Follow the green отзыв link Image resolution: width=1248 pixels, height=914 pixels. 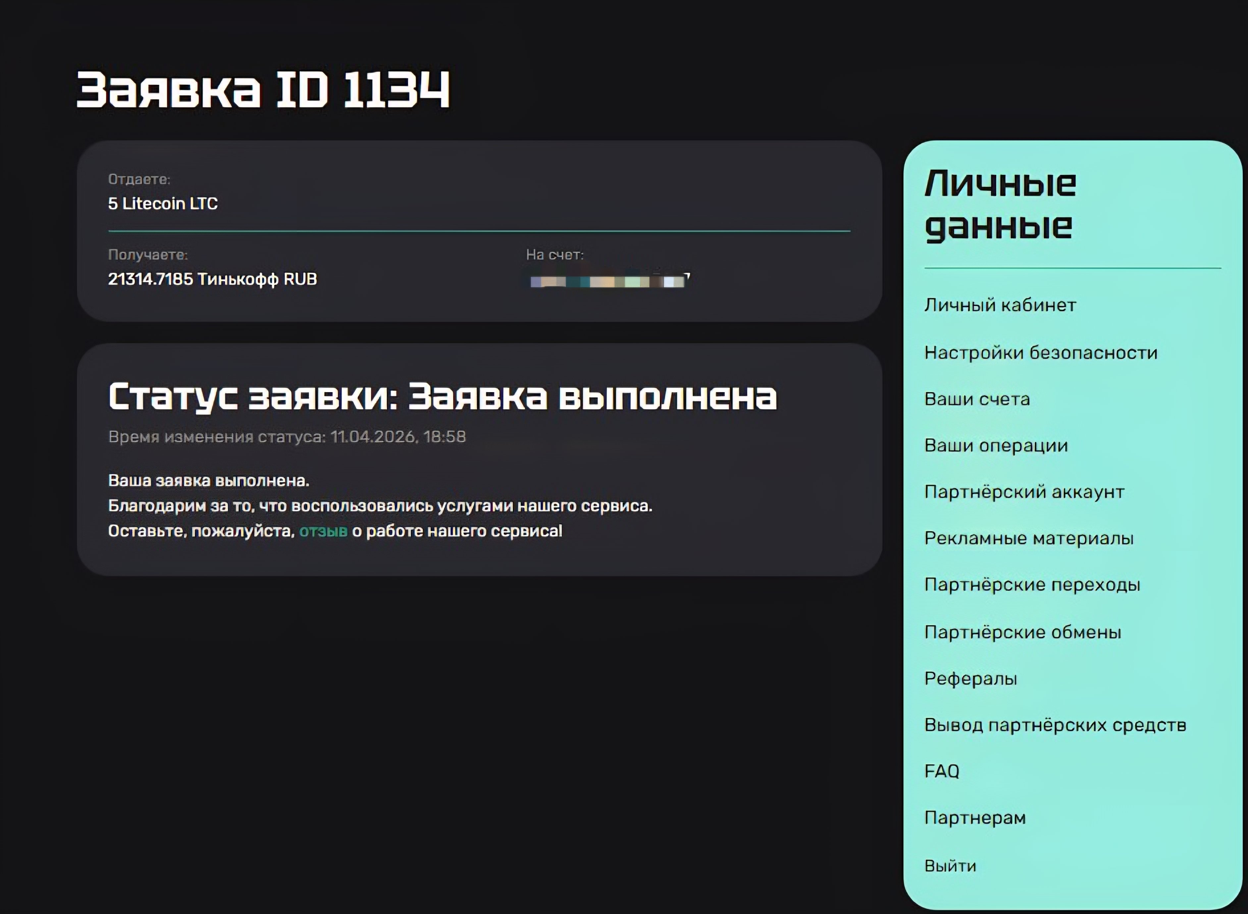tap(323, 531)
